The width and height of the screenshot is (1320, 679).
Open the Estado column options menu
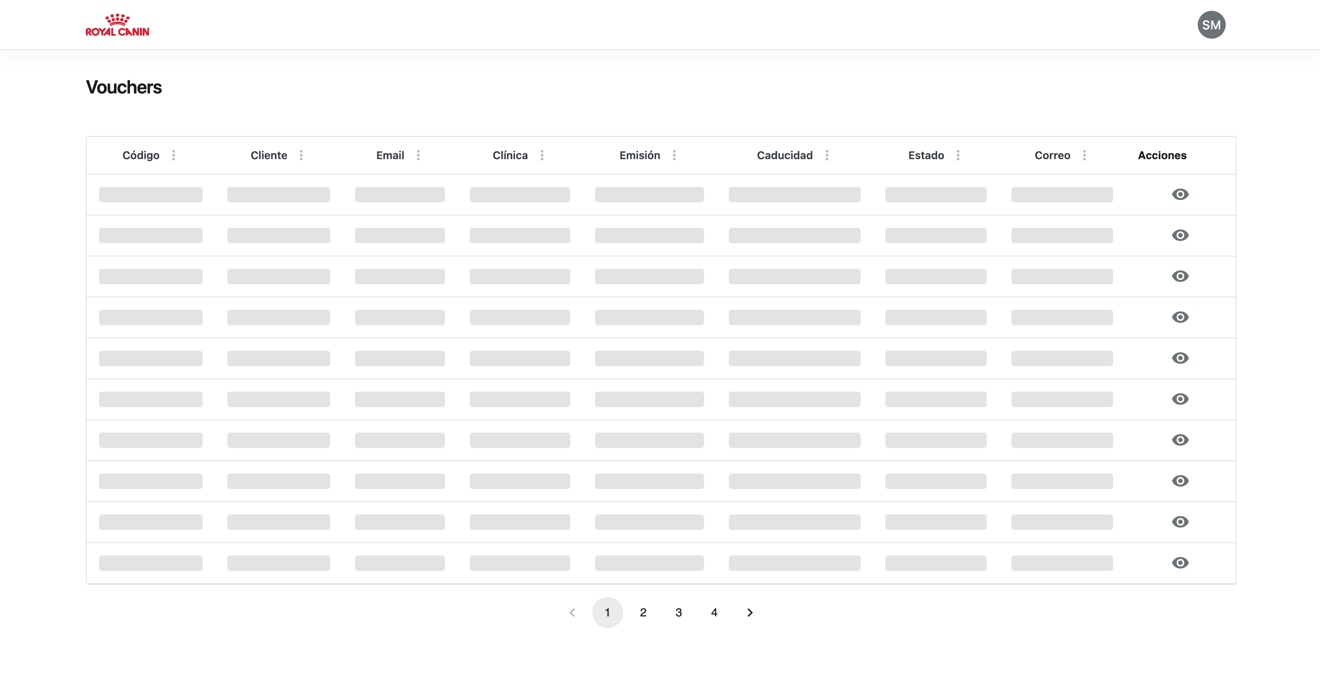coord(958,155)
